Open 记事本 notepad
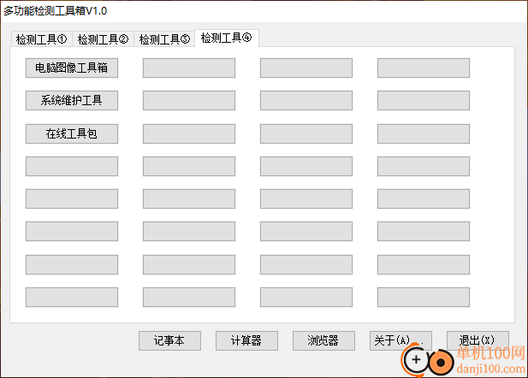Screen dimensions: 528x378 point(169,340)
